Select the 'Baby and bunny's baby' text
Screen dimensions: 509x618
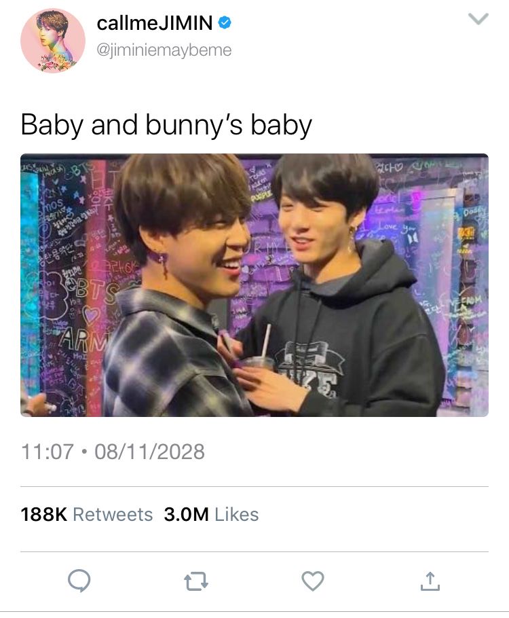(x=166, y=126)
